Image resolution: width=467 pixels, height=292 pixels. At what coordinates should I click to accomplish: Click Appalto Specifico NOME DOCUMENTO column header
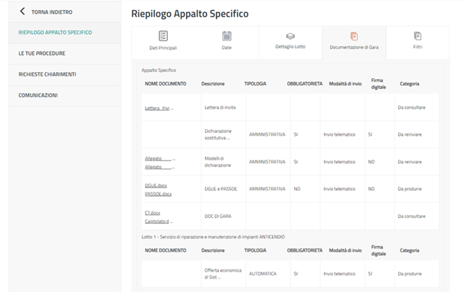165,84
